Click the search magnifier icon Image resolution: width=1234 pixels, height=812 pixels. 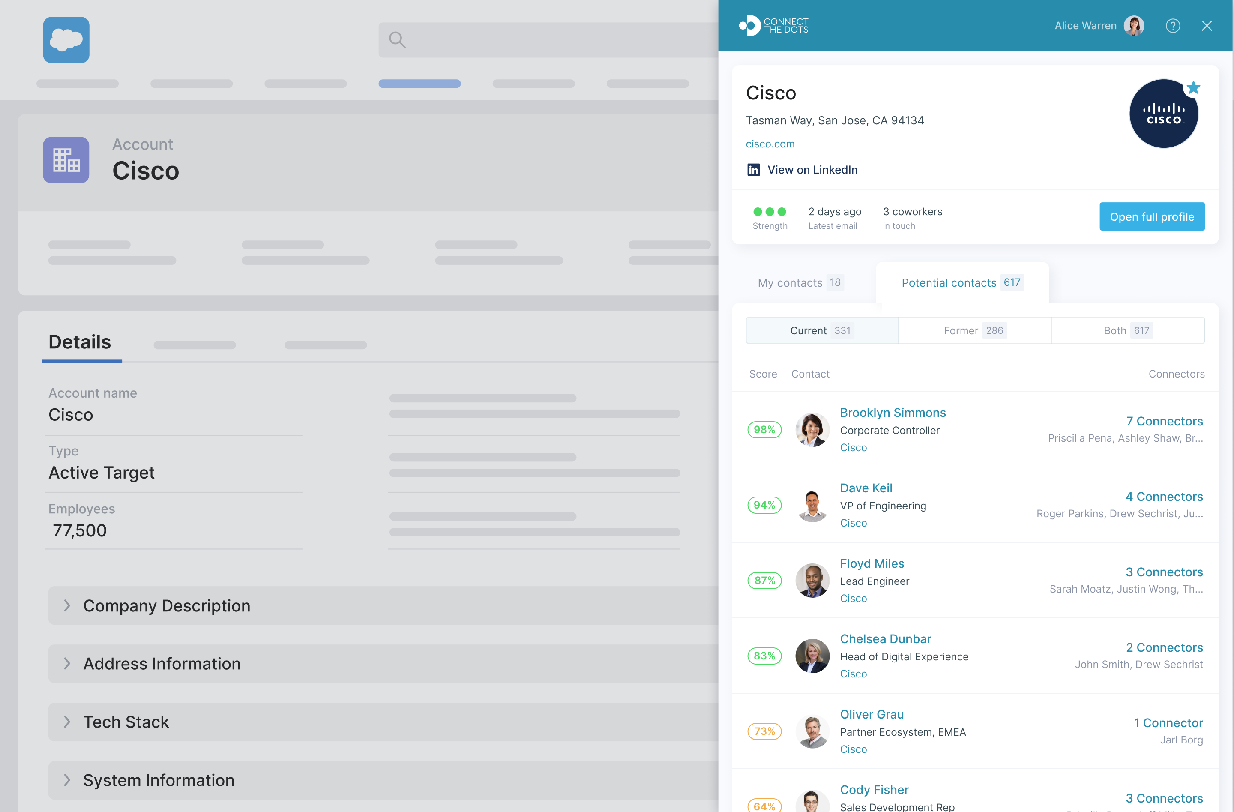click(397, 40)
